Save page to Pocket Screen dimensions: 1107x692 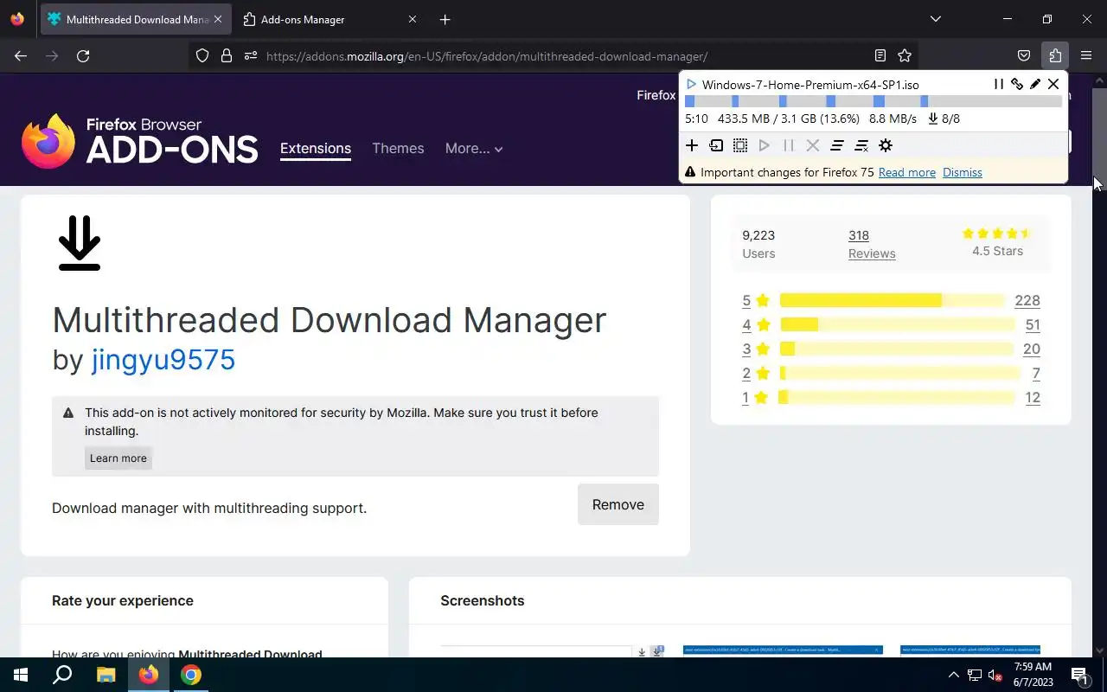coord(1024,55)
